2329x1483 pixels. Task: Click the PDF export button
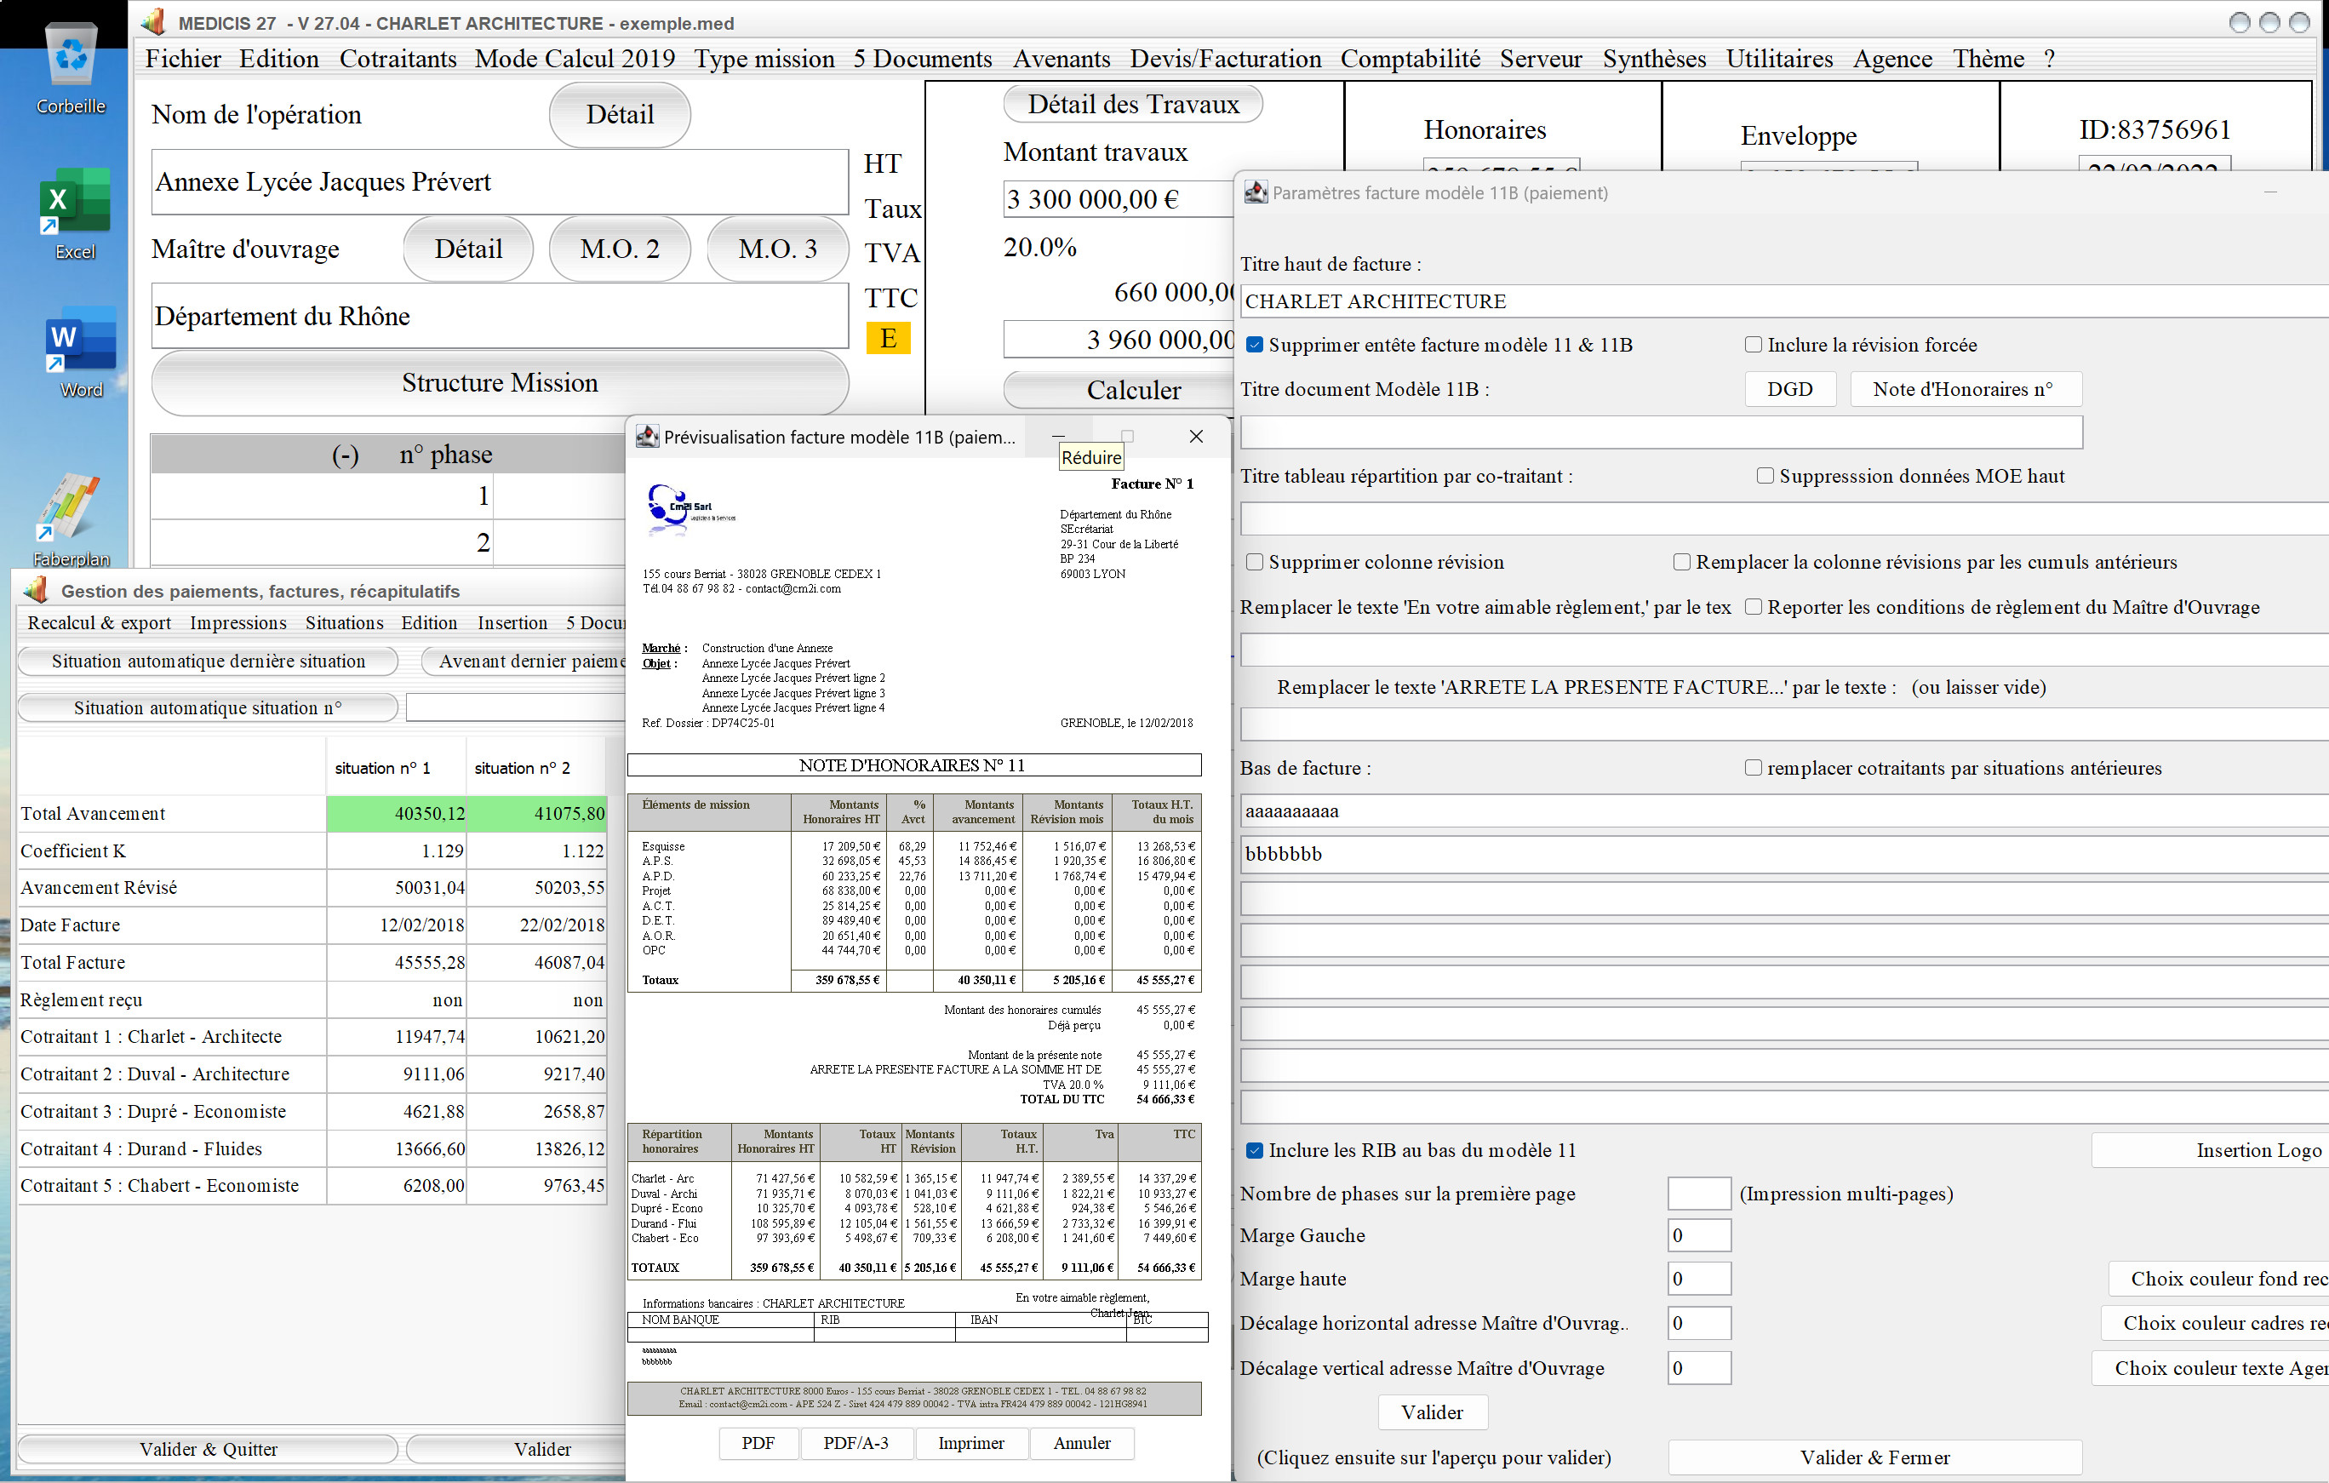coord(758,1442)
